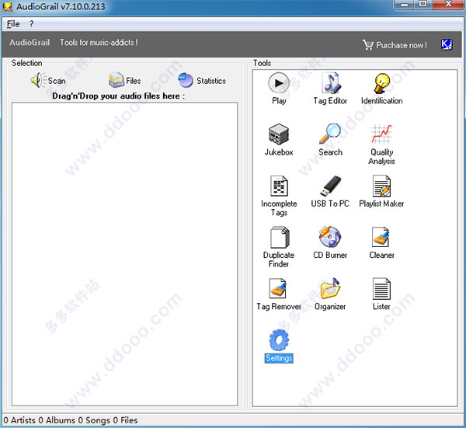Click the Scan speaker button

[x=48, y=80]
